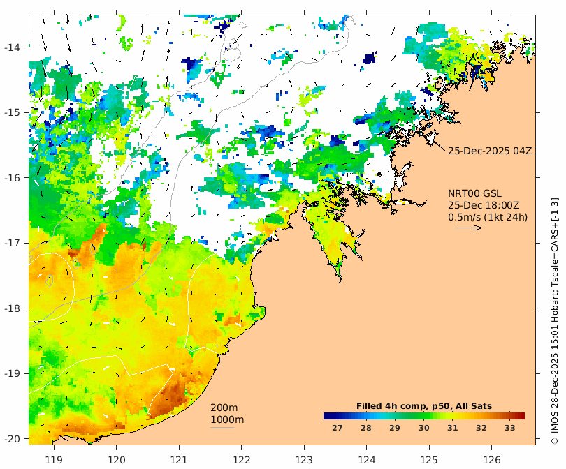Click the dark blue end of the colorbar
Screen dimensions: 566x469
[327, 416]
